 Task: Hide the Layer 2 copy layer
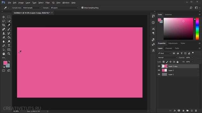coord(159,66)
